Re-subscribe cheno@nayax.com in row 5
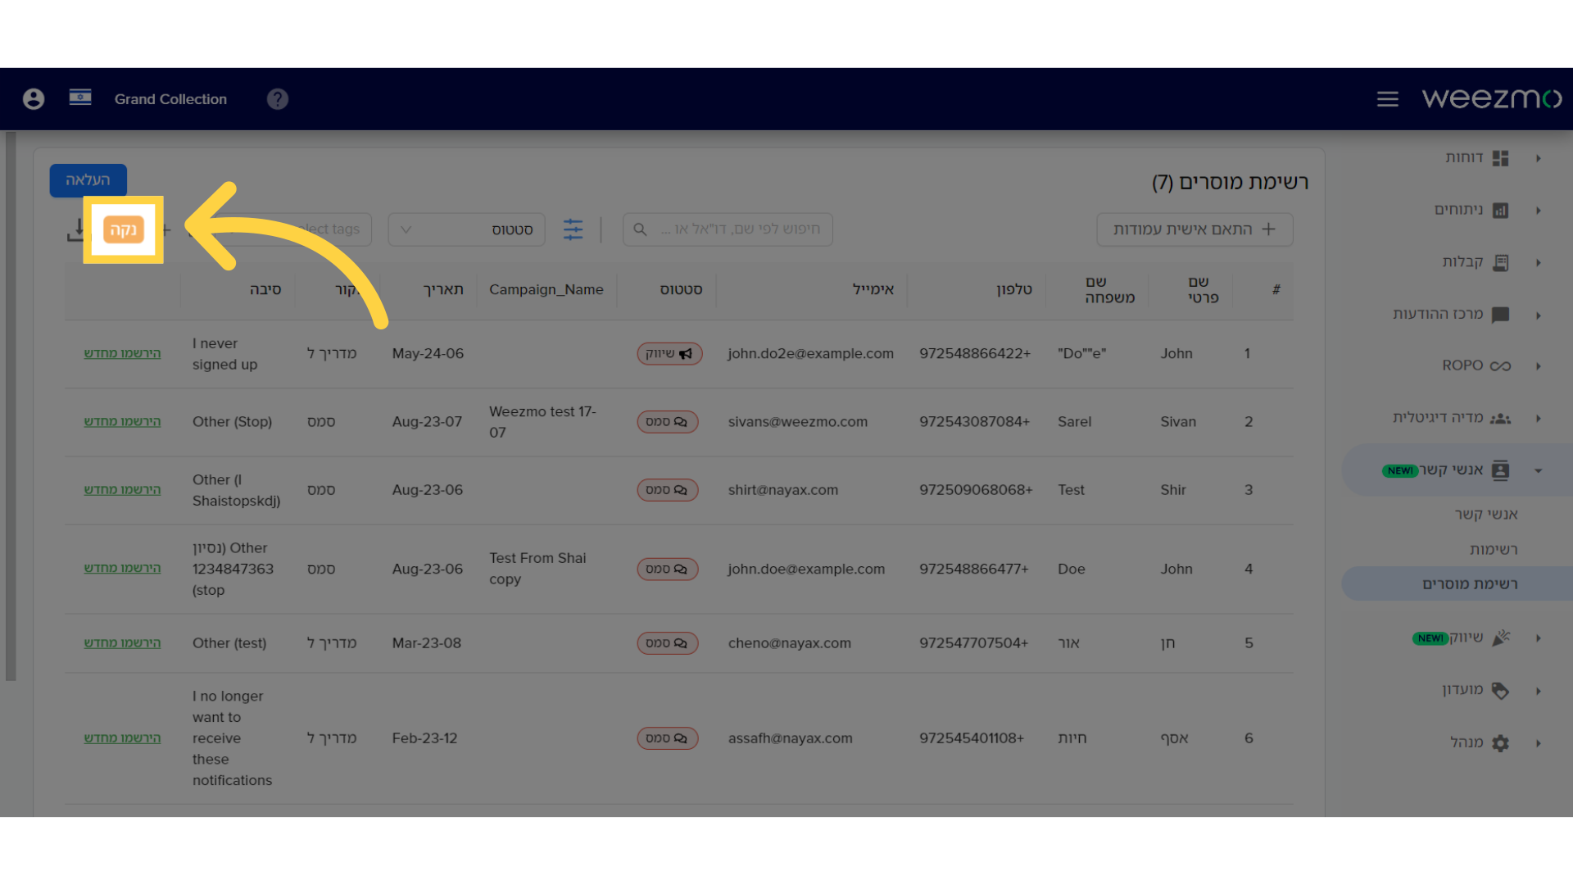Viewport: 1573px width, 885px height. click(122, 643)
